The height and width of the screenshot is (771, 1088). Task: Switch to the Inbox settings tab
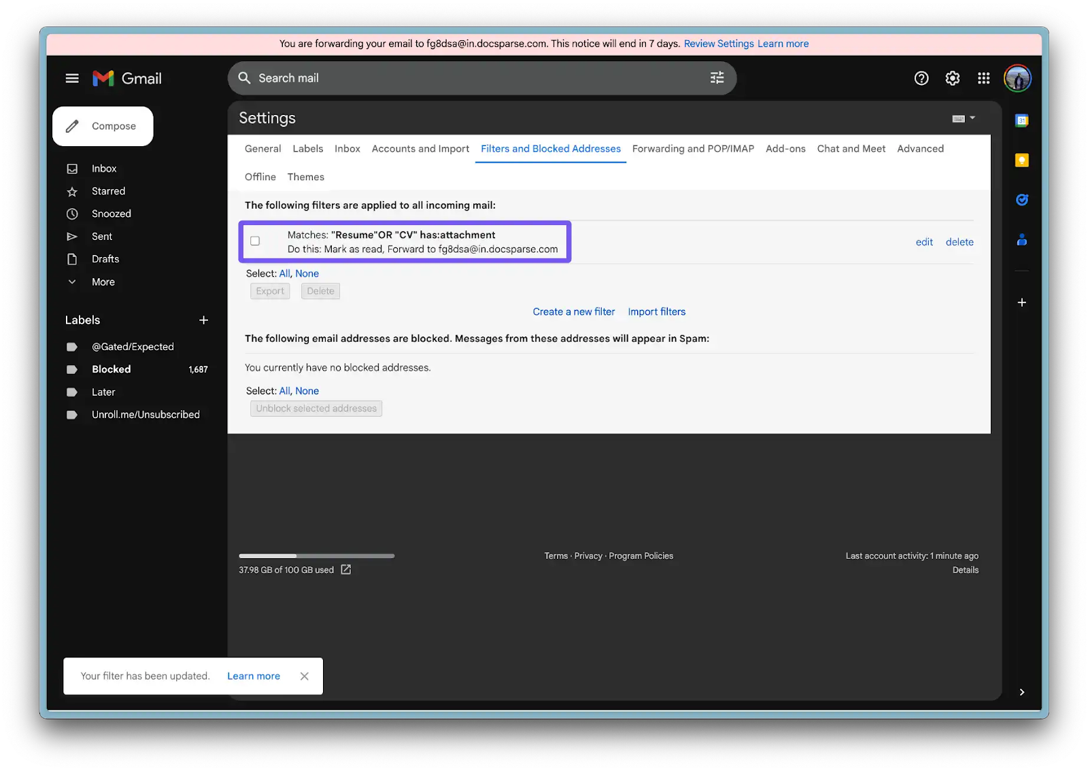coord(347,149)
